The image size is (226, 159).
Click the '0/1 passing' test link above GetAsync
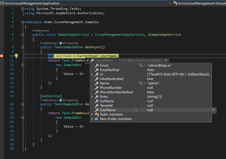click(71, 43)
